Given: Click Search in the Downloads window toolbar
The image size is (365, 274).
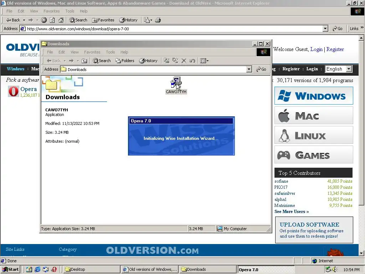Looking at the screenshot, I should [102, 61].
